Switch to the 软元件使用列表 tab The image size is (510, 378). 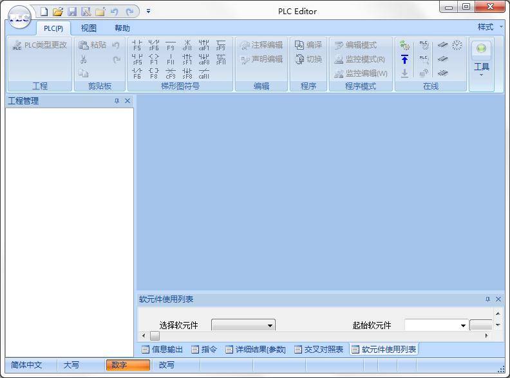coord(384,350)
